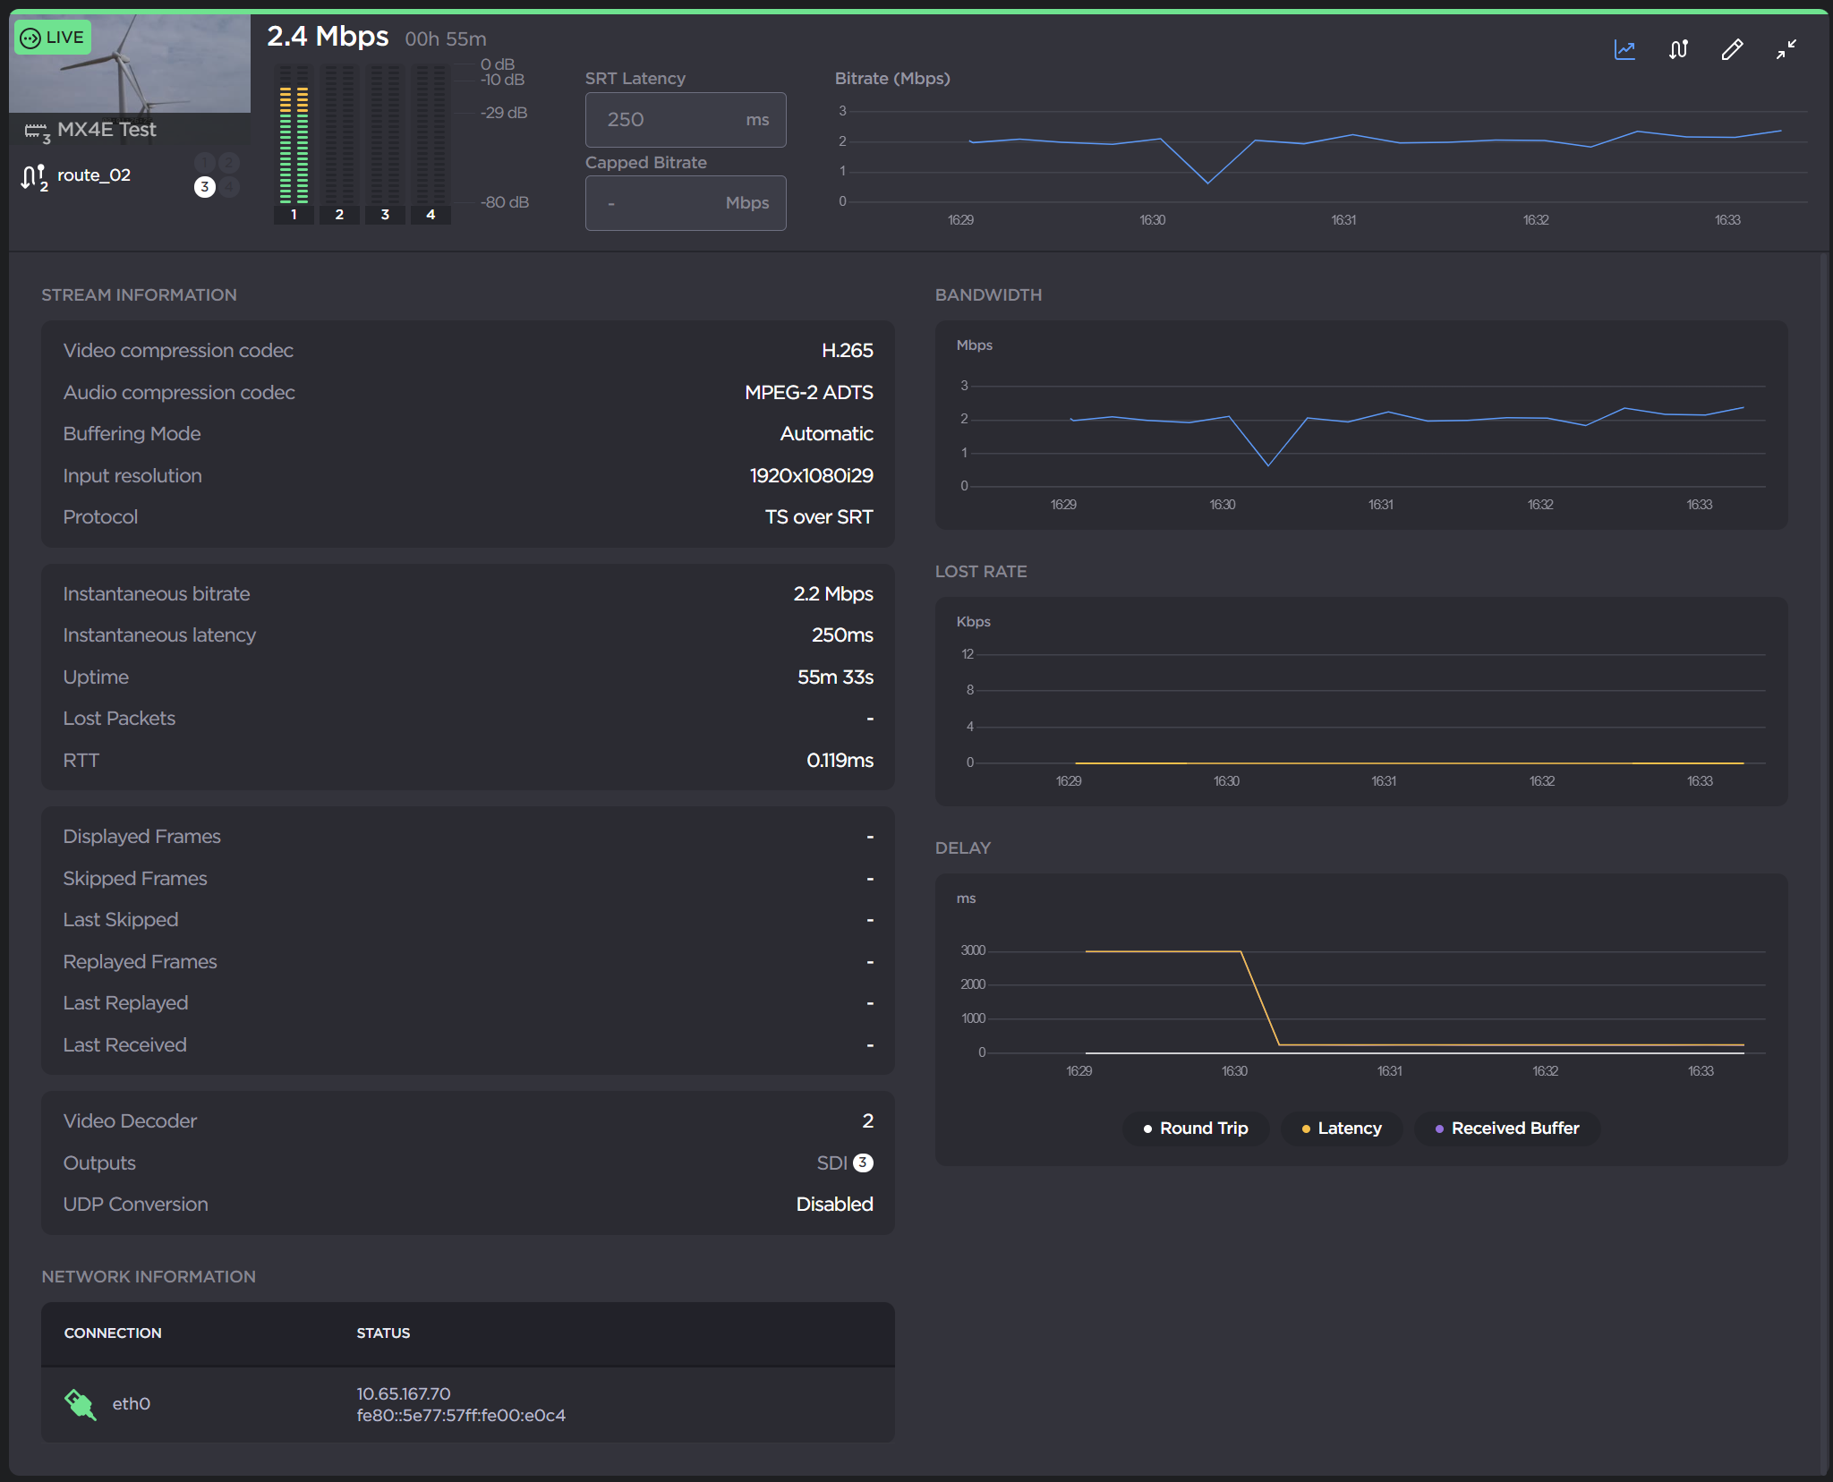Viewport: 1833px width, 1482px height.
Task: Select the route view icon
Action: pyautogui.click(x=1678, y=49)
